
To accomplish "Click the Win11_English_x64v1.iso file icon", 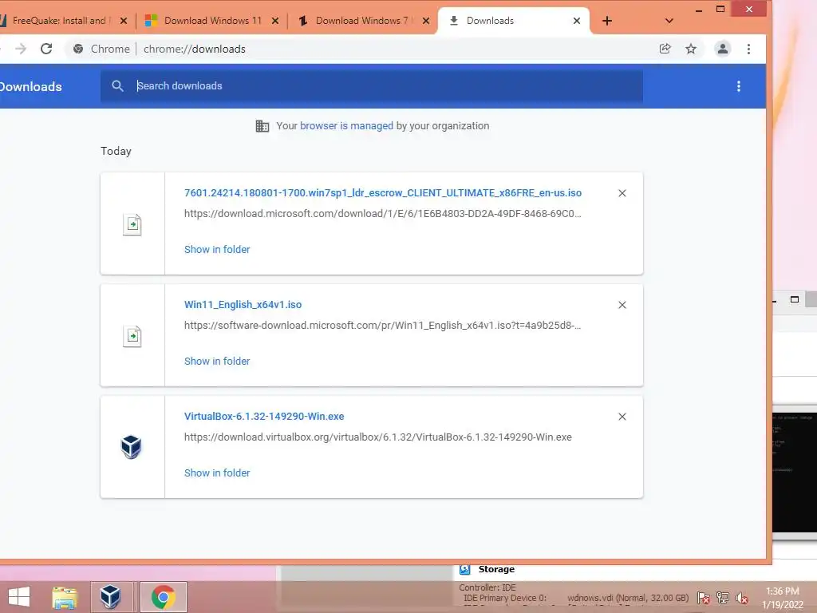I will click(132, 336).
